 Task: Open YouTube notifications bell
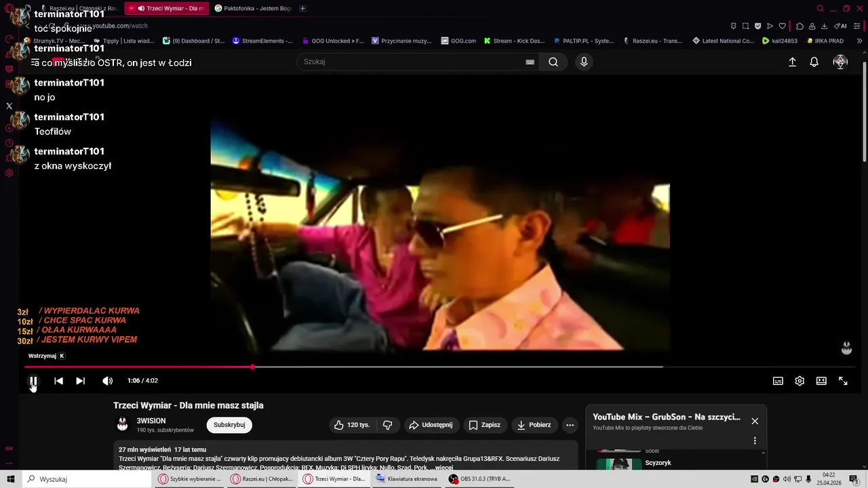(814, 62)
